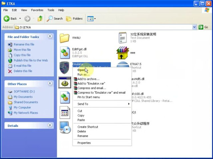Select the Emulator crest icon

point(64,68)
